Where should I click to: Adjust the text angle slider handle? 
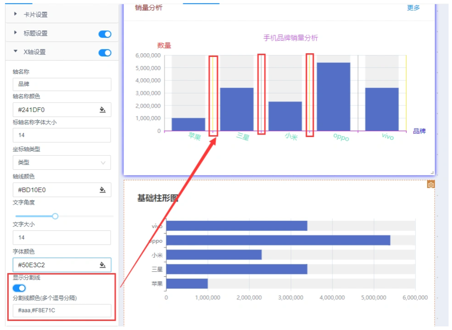55,216
